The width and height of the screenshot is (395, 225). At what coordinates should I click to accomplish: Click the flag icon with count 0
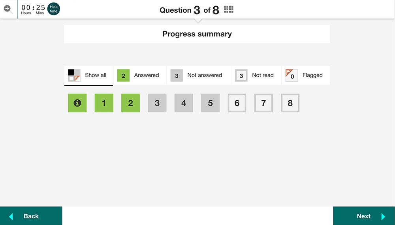[x=292, y=75]
